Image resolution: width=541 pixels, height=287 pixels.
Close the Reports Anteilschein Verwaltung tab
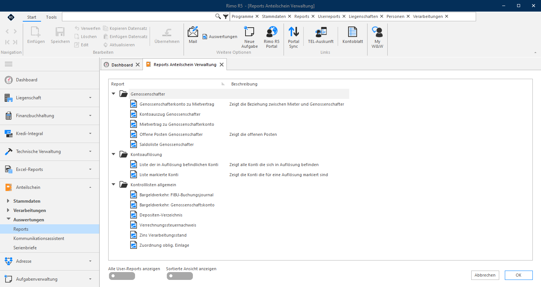click(x=222, y=65)
